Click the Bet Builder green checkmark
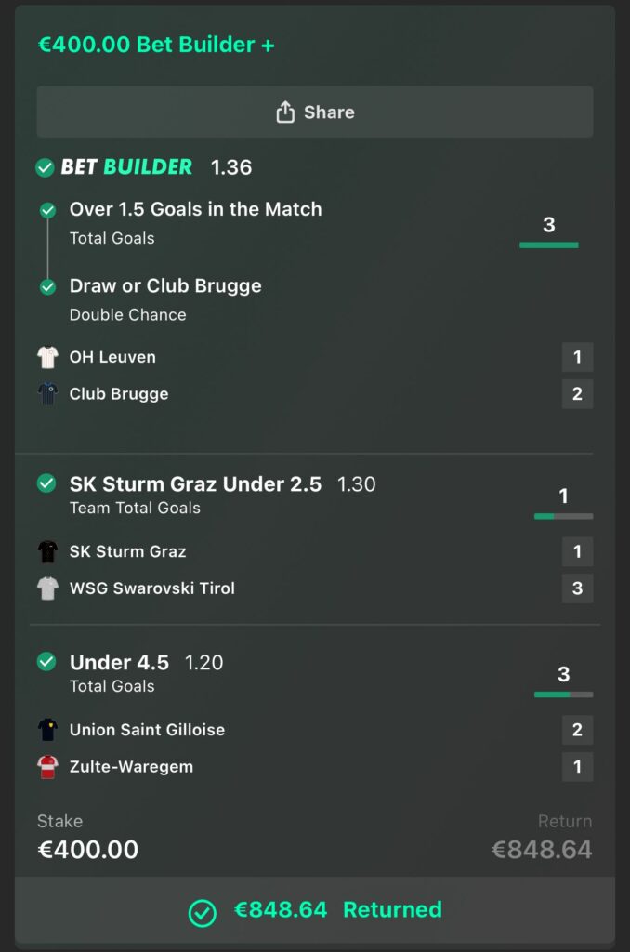The height and width of the screenshot is (952, 630). click(x=45, y=167)
